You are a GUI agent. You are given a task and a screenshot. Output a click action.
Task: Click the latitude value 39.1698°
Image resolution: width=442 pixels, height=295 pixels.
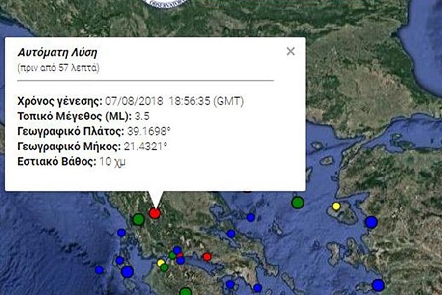(148, 131)
